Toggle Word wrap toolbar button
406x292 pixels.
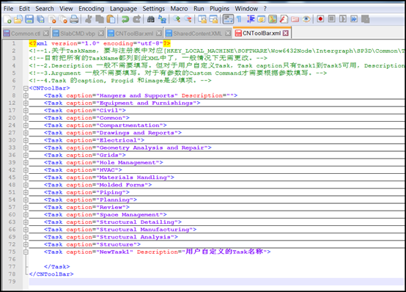(x=228, y=19)
